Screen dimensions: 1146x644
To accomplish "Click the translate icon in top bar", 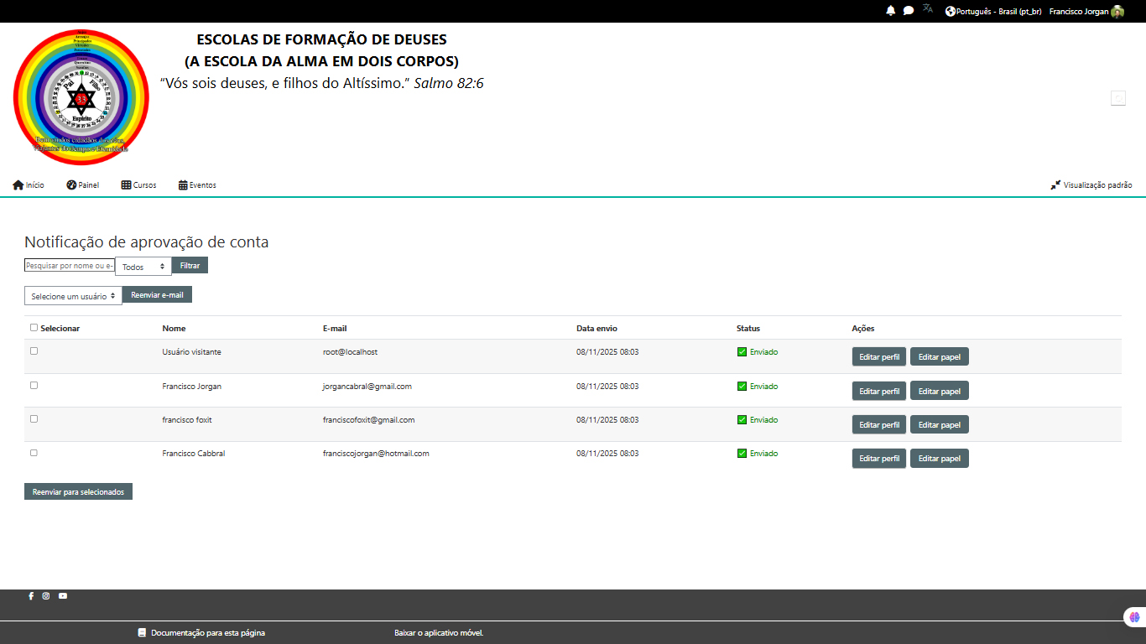I will [x=928, y=9].
